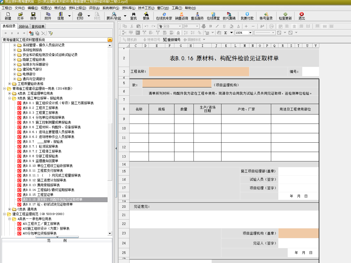351x263 pixels.
Task: Click the 工程名称 input field
Action: 199,72
